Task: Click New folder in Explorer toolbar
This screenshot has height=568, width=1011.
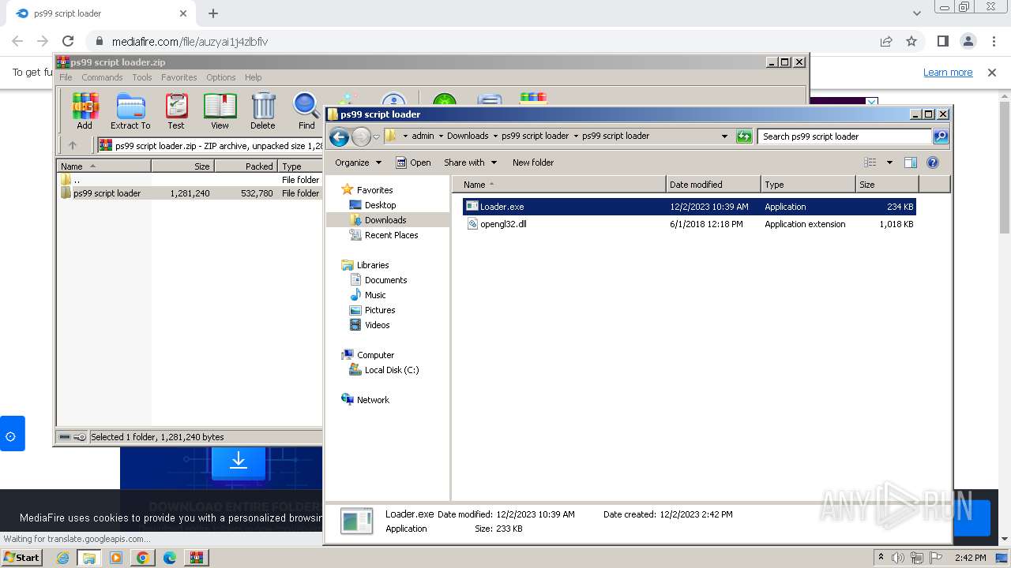Action: [533, 163]
